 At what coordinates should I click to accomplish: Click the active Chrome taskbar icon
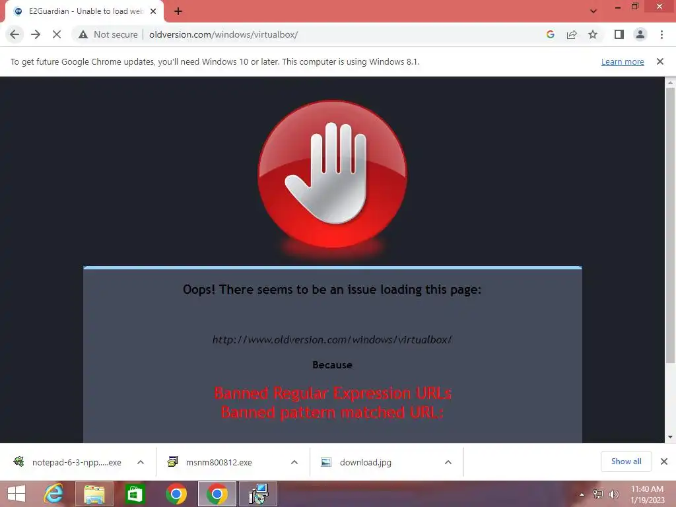coord(217,494)
